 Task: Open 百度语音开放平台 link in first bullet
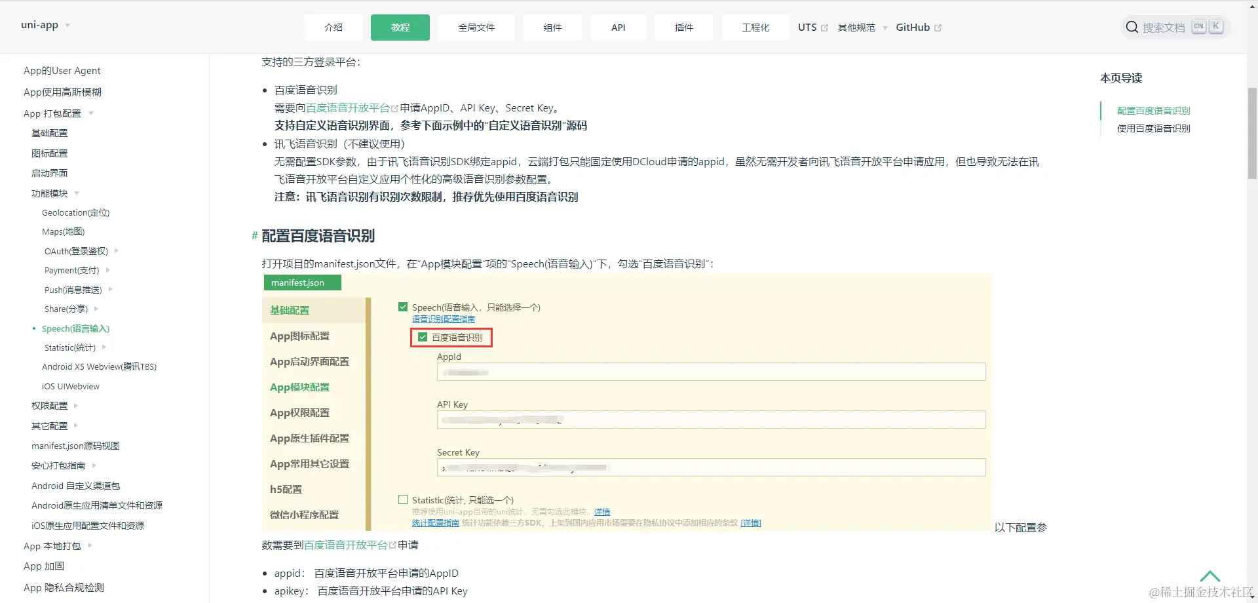pos(352,108)
